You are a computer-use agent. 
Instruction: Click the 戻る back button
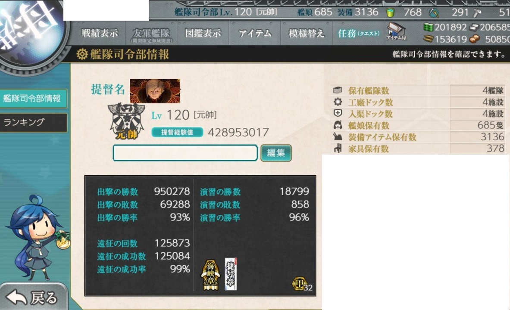[34, 297]
